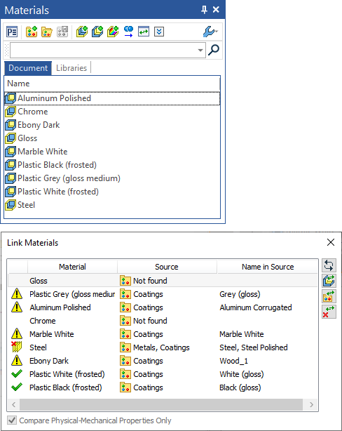Select the Document tab

[x=28, y=68]
